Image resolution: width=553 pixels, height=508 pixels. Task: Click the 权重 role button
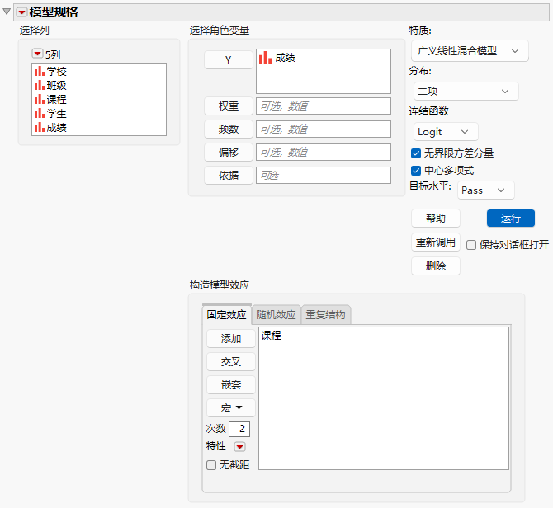click(228, 106)
